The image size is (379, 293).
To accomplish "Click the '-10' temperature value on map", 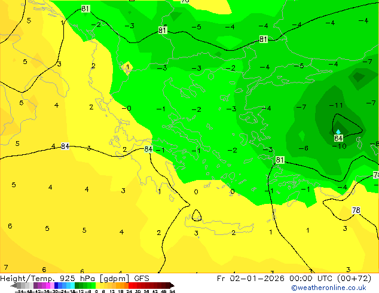I will pos(340,146).
